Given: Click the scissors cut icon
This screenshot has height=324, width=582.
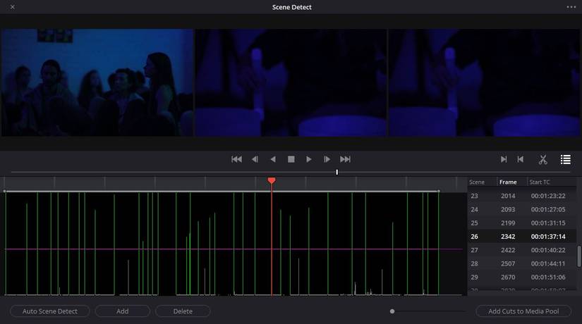Looking at the screenshot, I should click(x=543, y=159).
